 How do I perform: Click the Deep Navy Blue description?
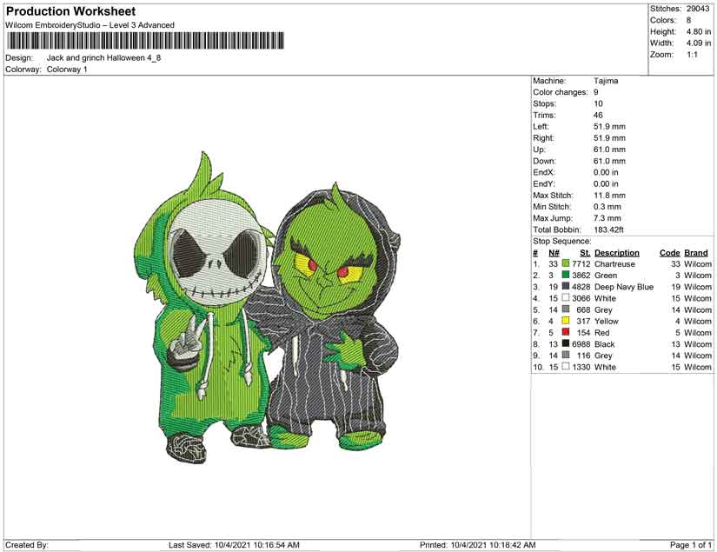[624, 287]
